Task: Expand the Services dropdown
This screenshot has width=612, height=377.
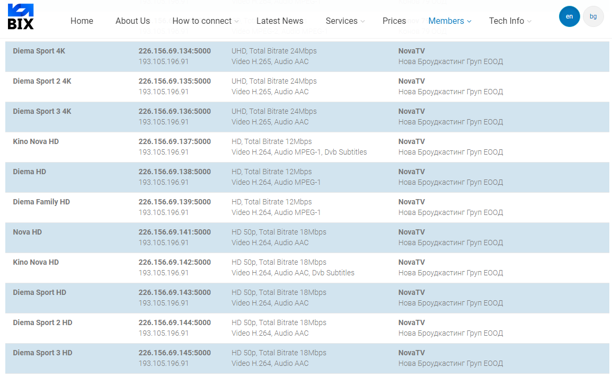Action: click(x=345, y=21)
